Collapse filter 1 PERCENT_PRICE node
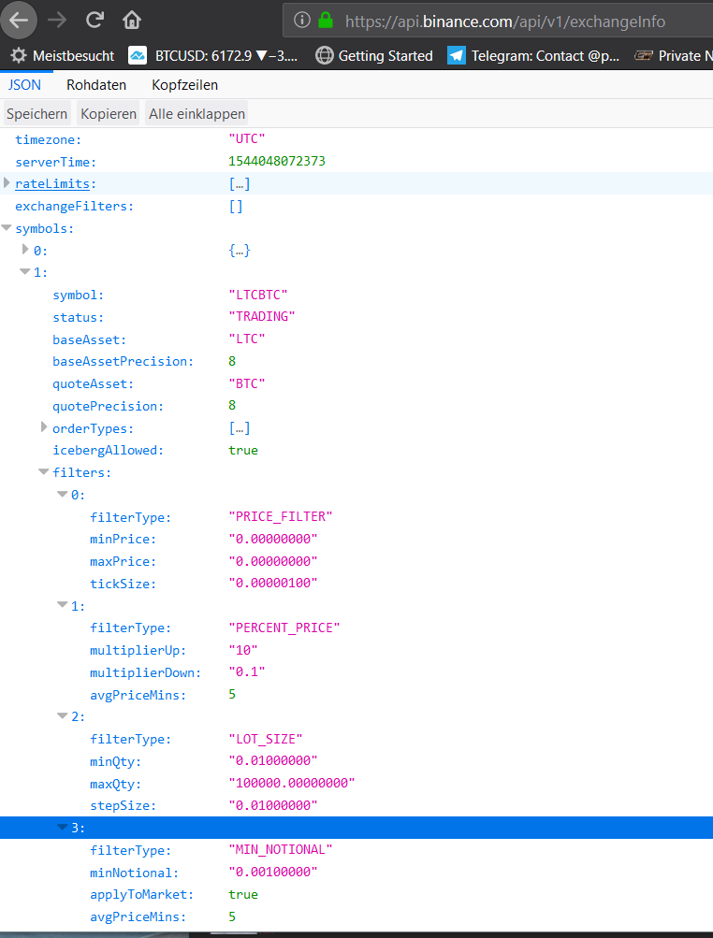Screen dimensions: 713x938 tap(63, 605)
